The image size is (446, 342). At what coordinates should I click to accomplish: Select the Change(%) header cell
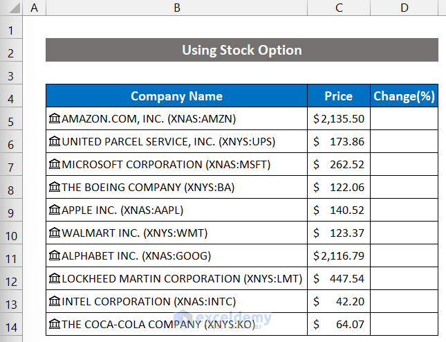[x=405, y=96]
